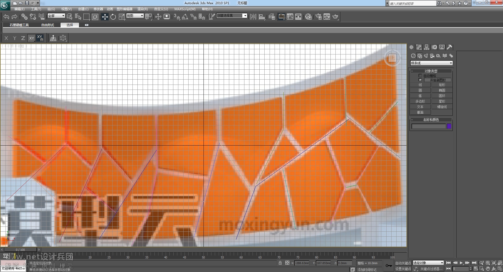Select the Lights category icon
The image size is (503, 272).
(x=426, y=56)
